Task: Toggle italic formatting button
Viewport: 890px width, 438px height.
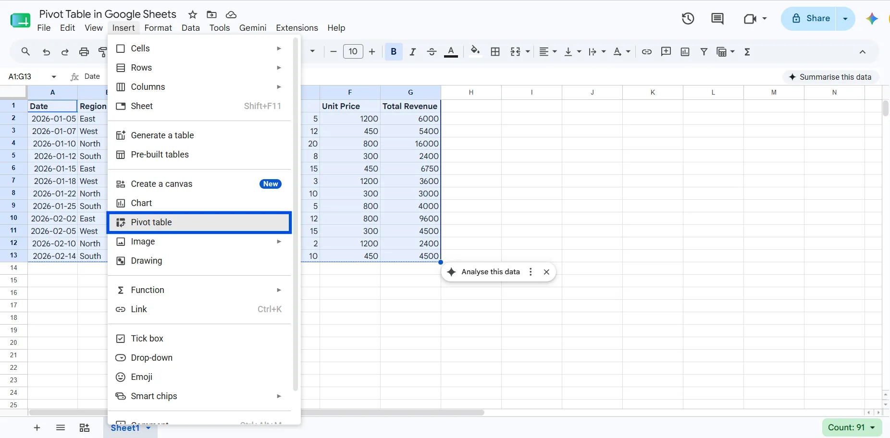Action: (412, 52)
